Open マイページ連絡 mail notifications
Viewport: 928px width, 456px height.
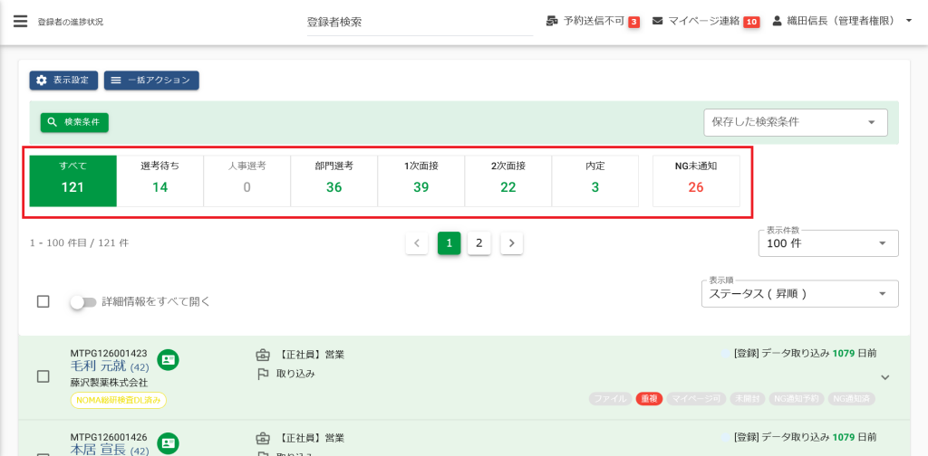pos(658,21)
